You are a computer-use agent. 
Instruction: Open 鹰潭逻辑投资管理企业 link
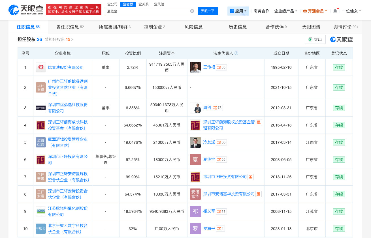[x=68, y=142]
